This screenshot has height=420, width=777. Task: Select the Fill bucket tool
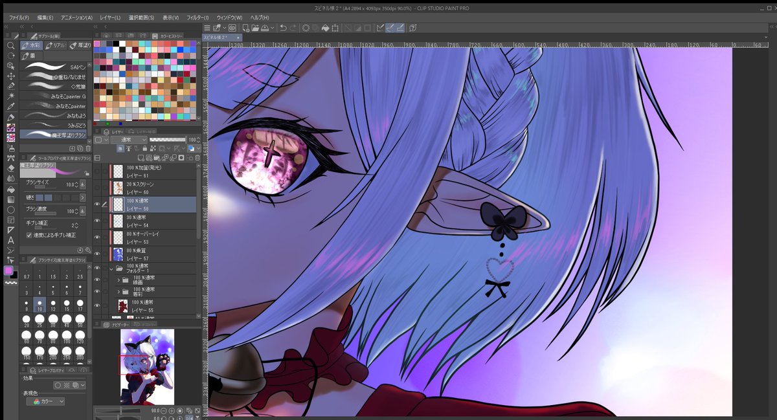click(x=10, y=189)
